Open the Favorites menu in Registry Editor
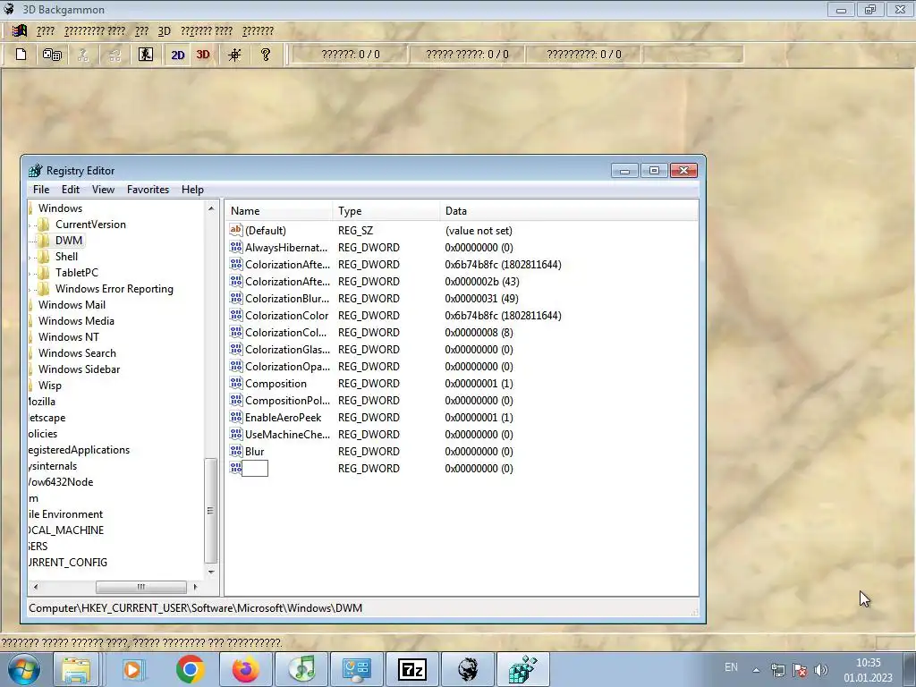 pos(148,190)
